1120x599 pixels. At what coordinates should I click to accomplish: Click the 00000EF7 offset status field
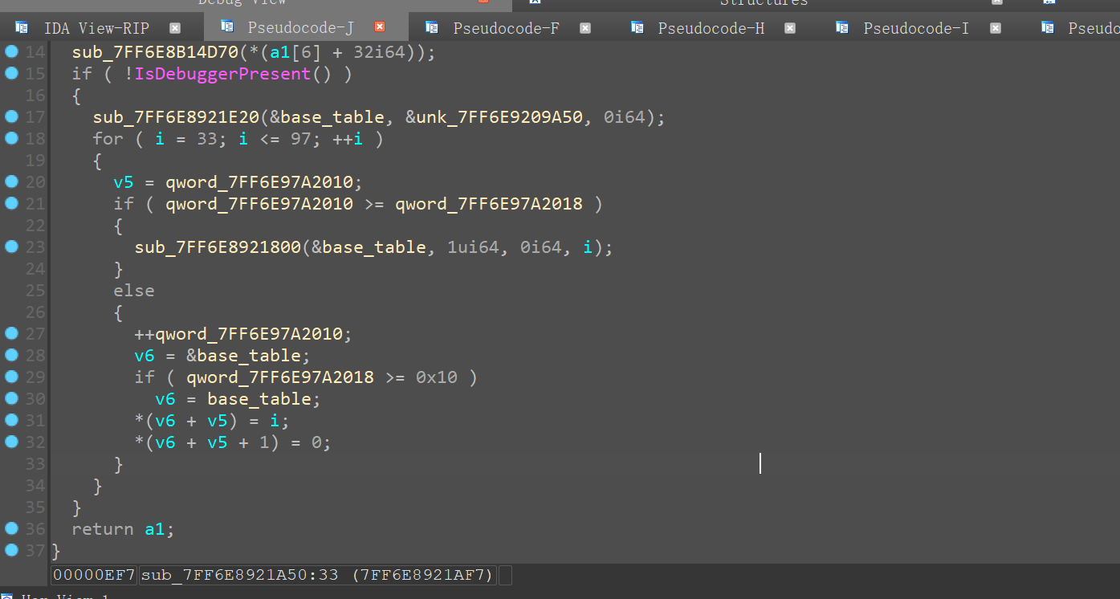point(94,575)
